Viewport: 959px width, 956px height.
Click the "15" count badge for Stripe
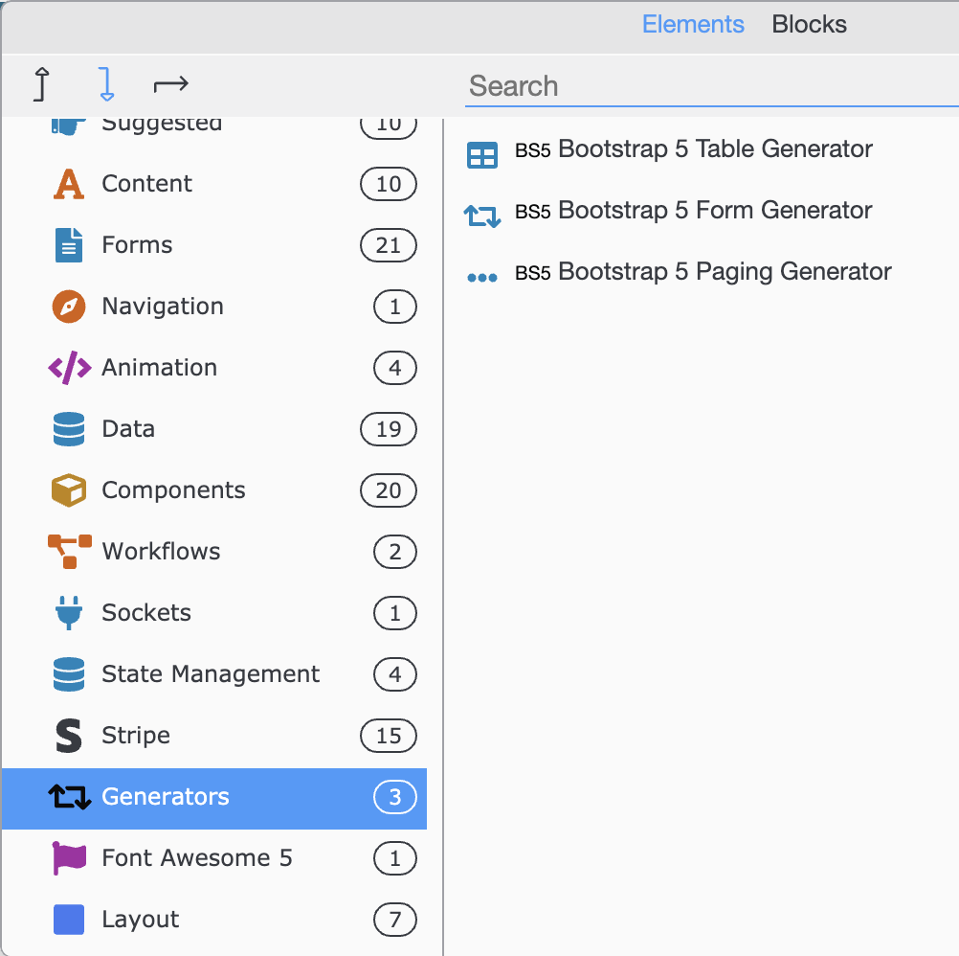[389, 735]
